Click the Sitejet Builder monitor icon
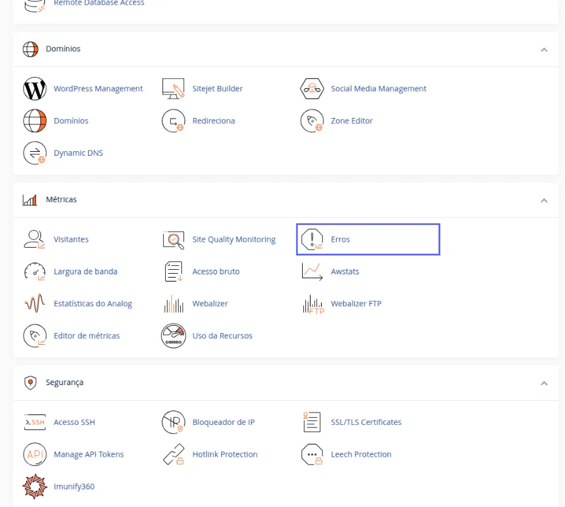 pyautogui.click(x=174, y=89)
